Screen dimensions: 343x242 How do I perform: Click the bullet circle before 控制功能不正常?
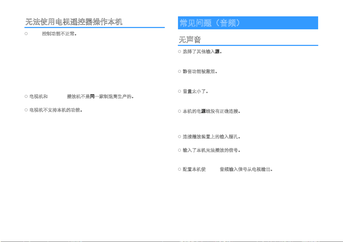26,34
